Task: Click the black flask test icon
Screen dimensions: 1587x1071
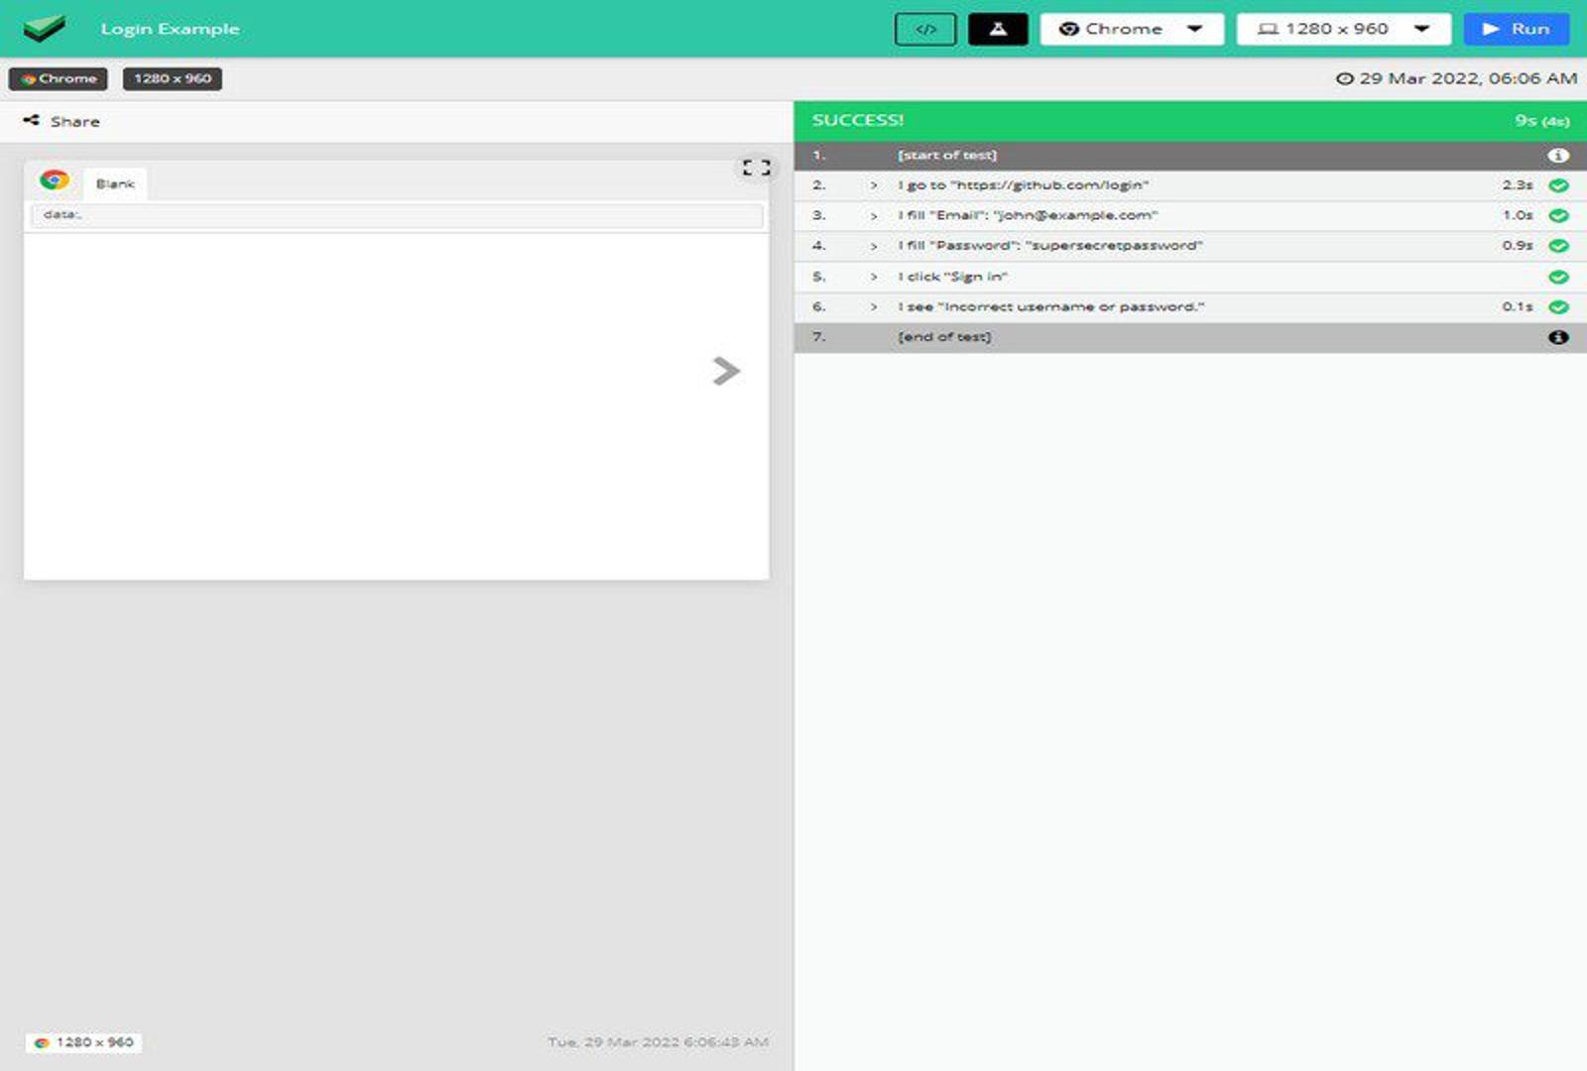Action: click(x=997, y=29)
